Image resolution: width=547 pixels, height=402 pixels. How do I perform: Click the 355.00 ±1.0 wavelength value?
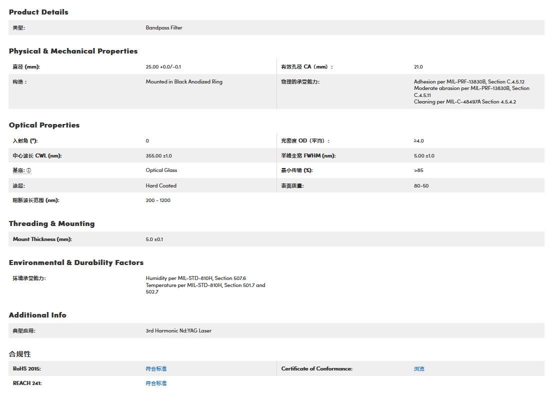click(x=158, y=156)
